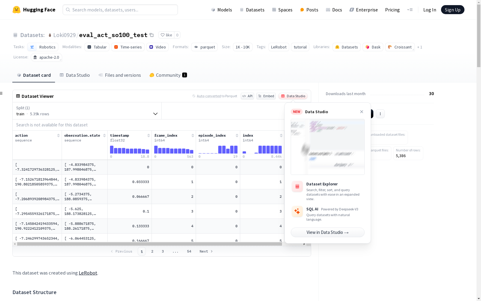This screenshot has height=301, width=481.
Task: Click the Data Studio preview thumbnail
Action: pos(328,147)
